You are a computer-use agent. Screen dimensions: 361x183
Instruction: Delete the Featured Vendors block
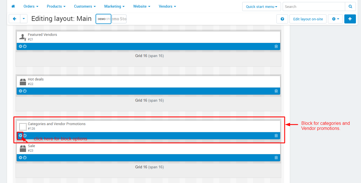[x=276, y=46]
